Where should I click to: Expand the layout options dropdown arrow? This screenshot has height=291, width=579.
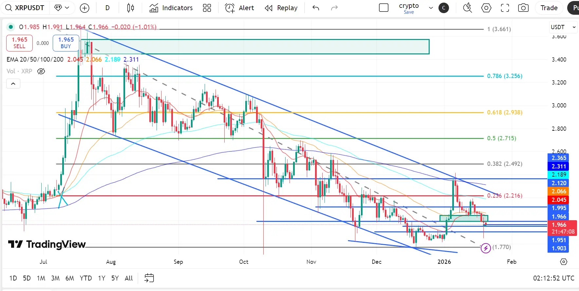(x=431, y=8)
